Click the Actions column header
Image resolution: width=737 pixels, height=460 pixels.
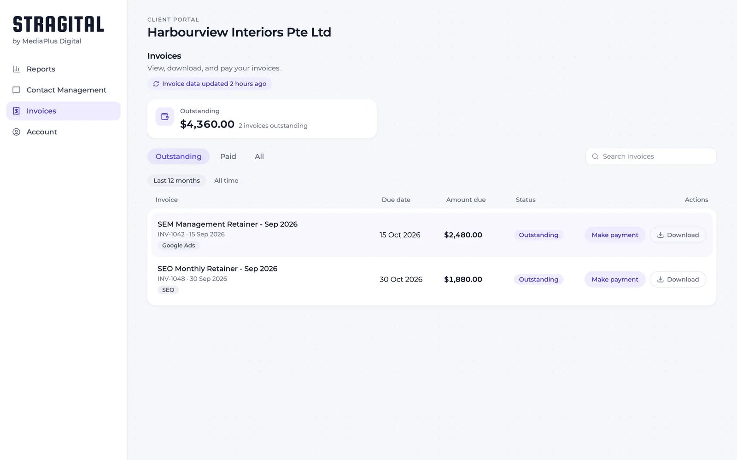[696, 200]
